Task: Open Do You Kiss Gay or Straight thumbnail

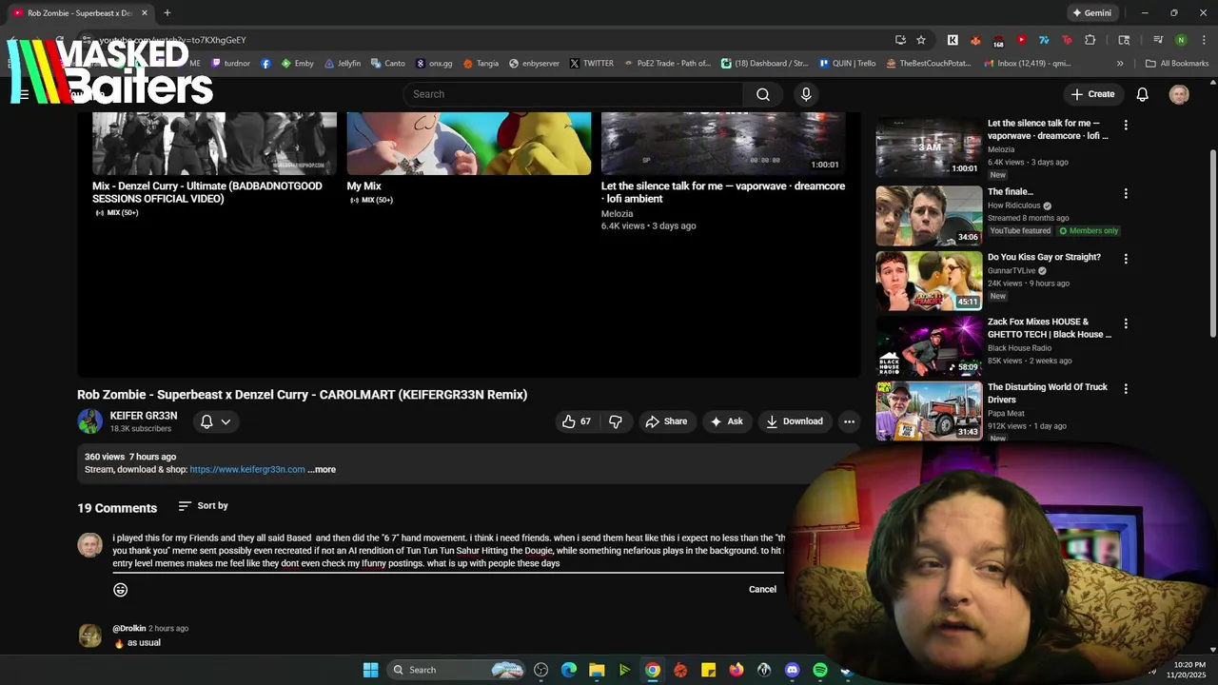Action: pos(929,282)
